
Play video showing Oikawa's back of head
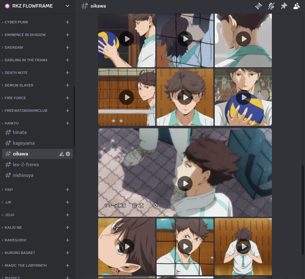(x=243, y=39)
